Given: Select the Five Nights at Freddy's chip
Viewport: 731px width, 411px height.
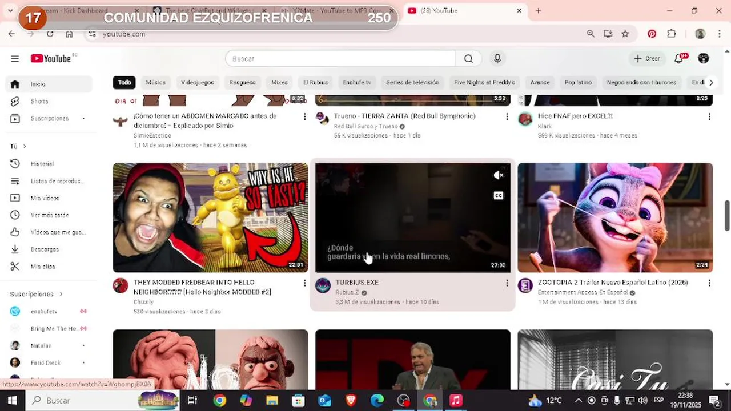Looking at the screenshot, I should [x=484, y=83].
